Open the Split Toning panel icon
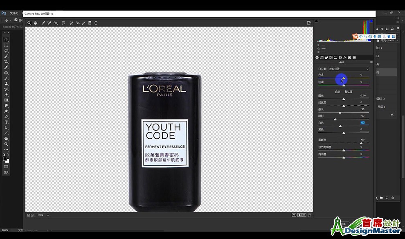 point(335,57)
